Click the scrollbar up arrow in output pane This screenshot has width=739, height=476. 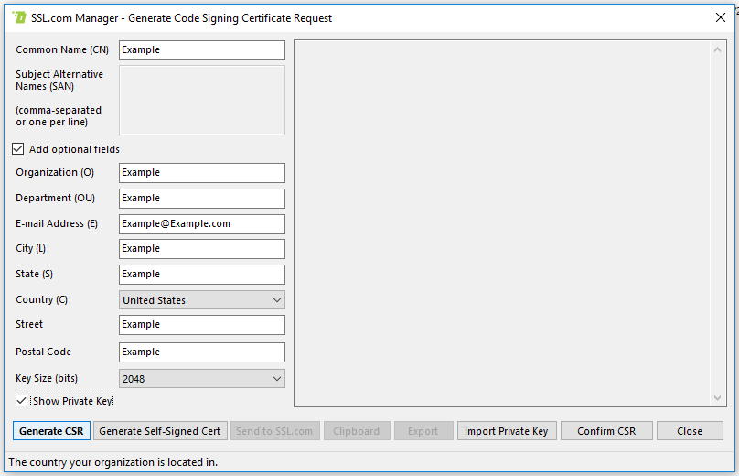click(x=718, y=49)
